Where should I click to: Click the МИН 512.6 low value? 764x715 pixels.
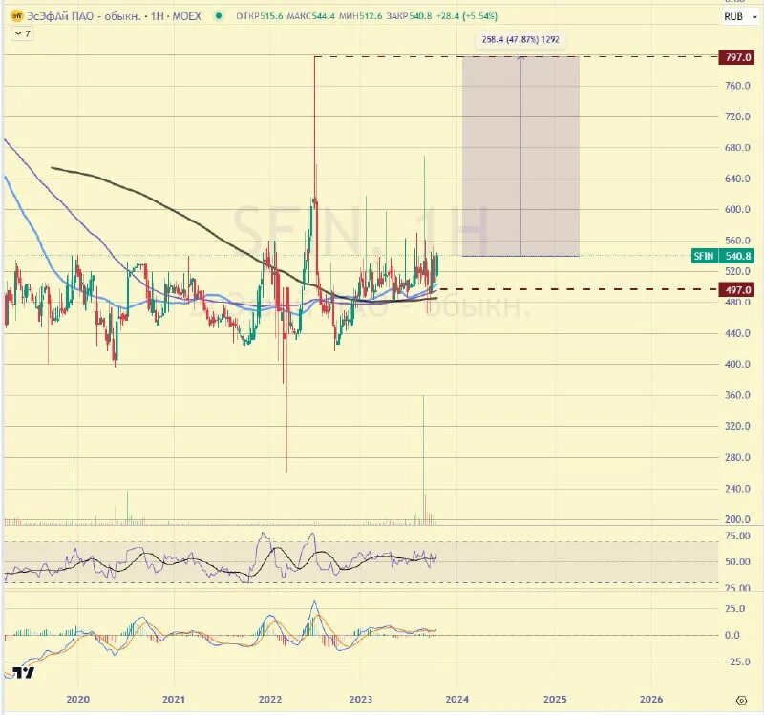pos(360,16)
